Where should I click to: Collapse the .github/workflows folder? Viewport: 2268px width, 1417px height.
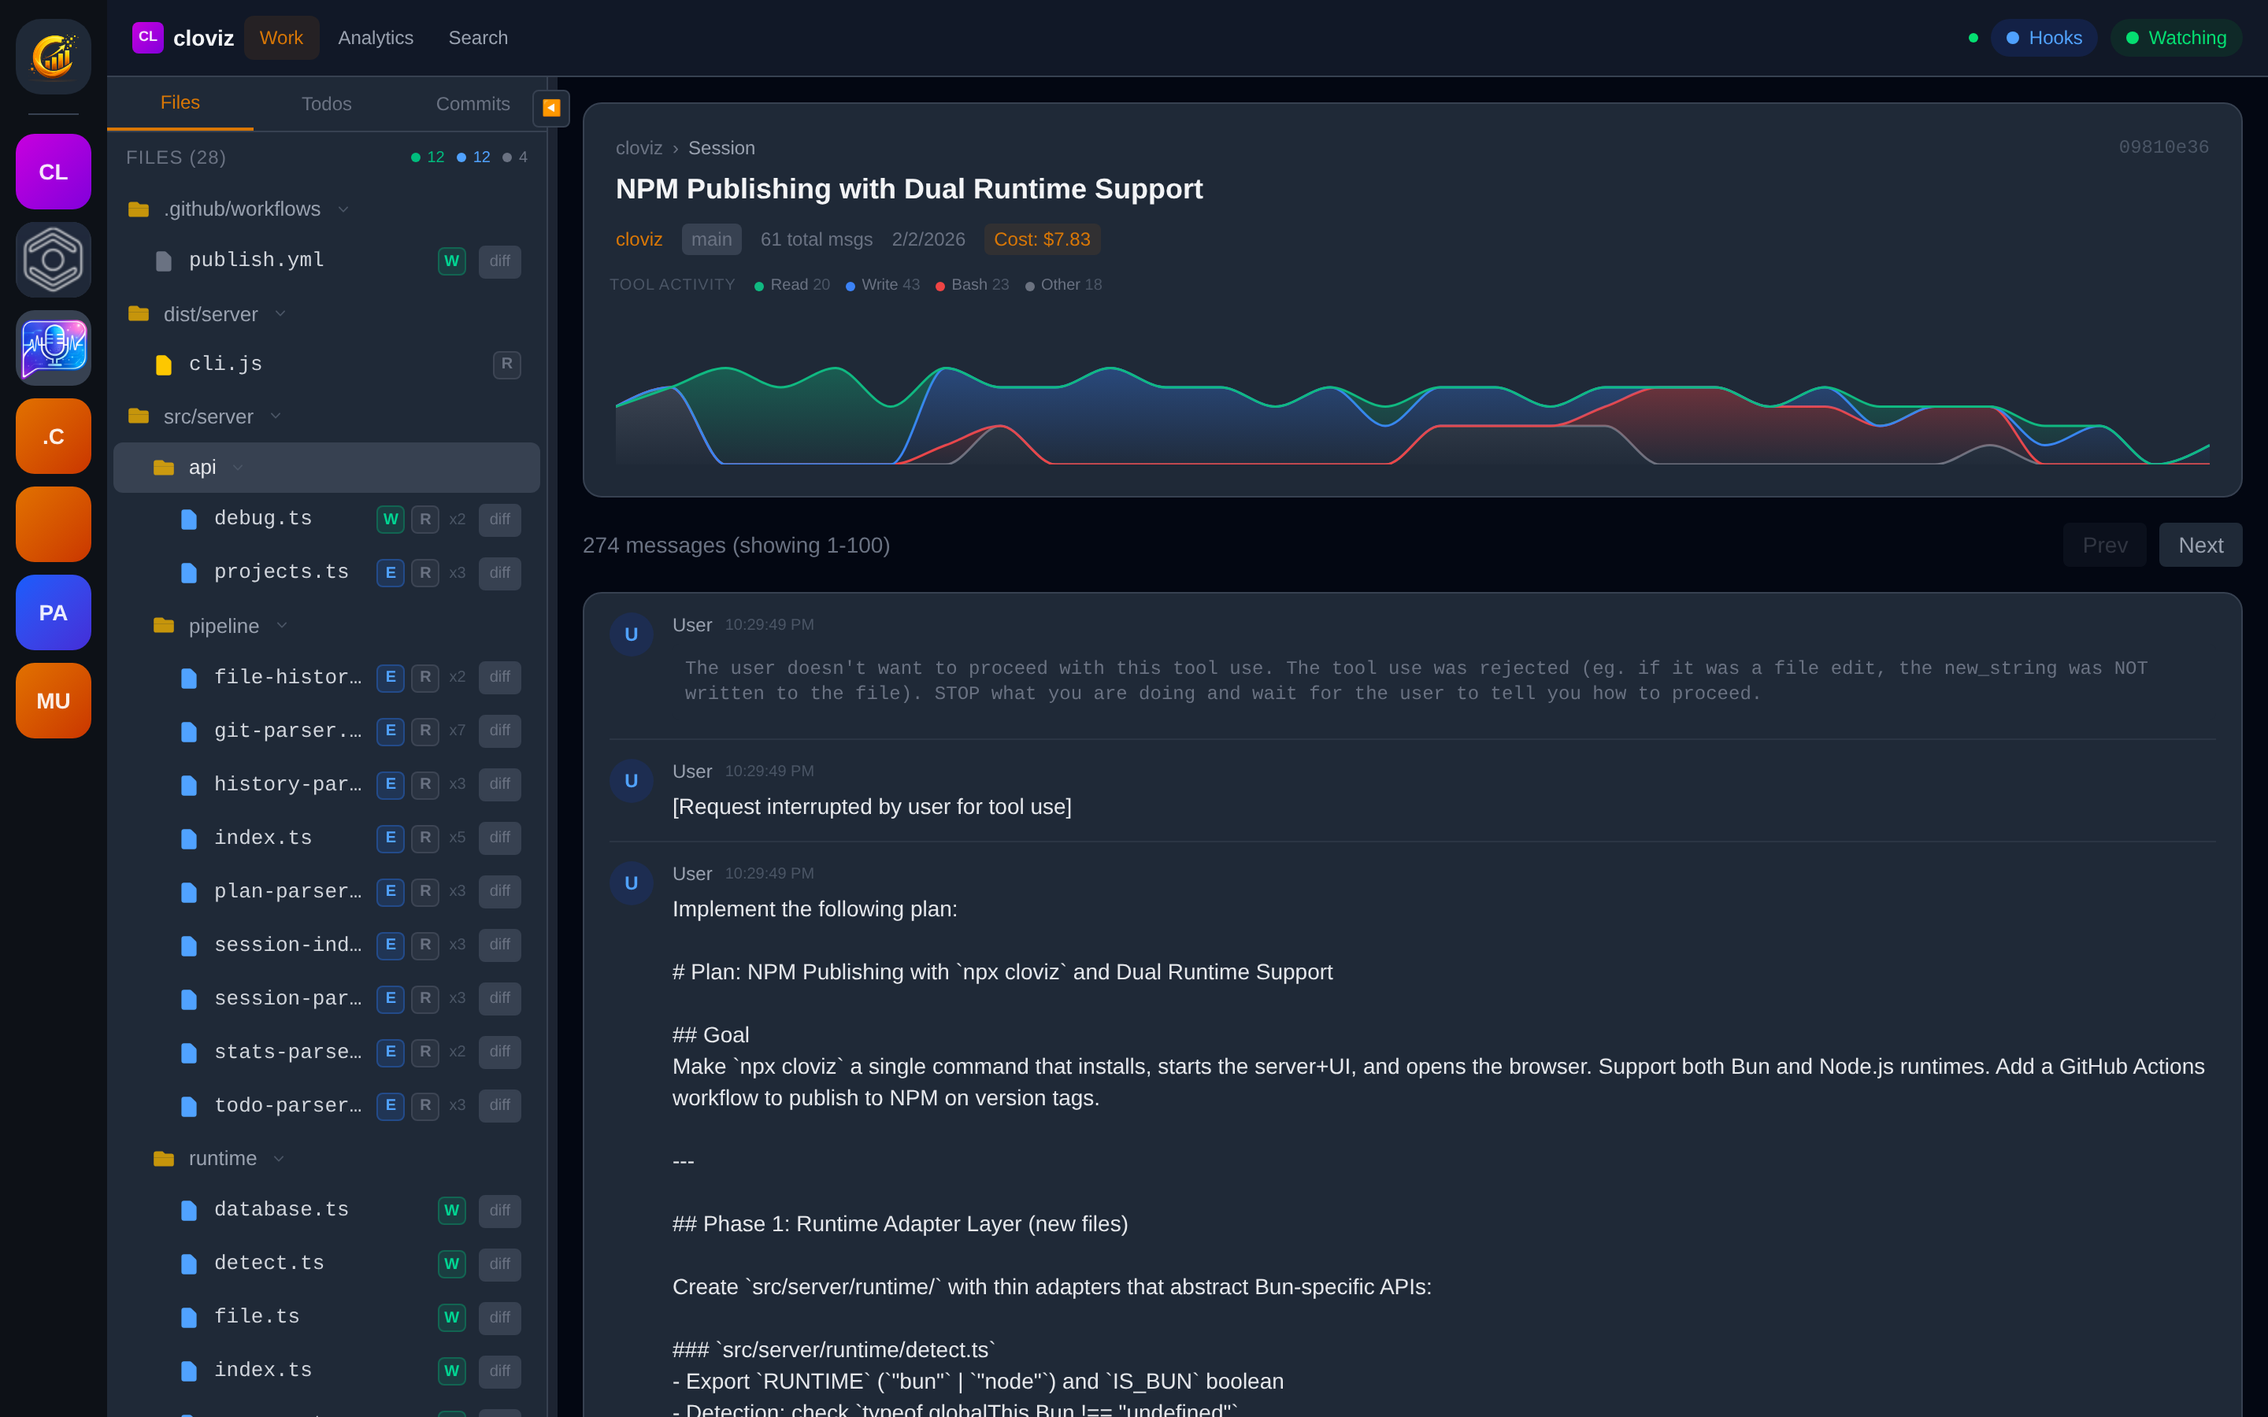(343, 209)
